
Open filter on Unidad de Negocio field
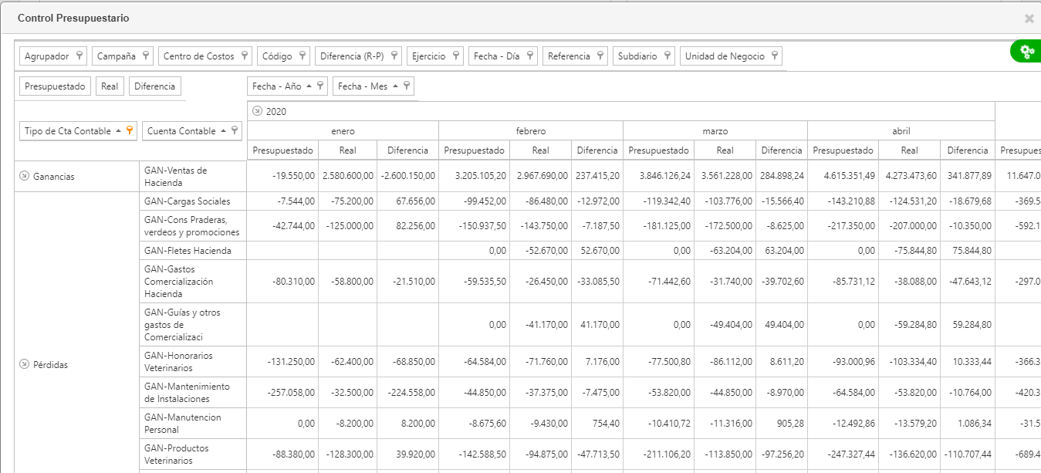coord(776,56)
